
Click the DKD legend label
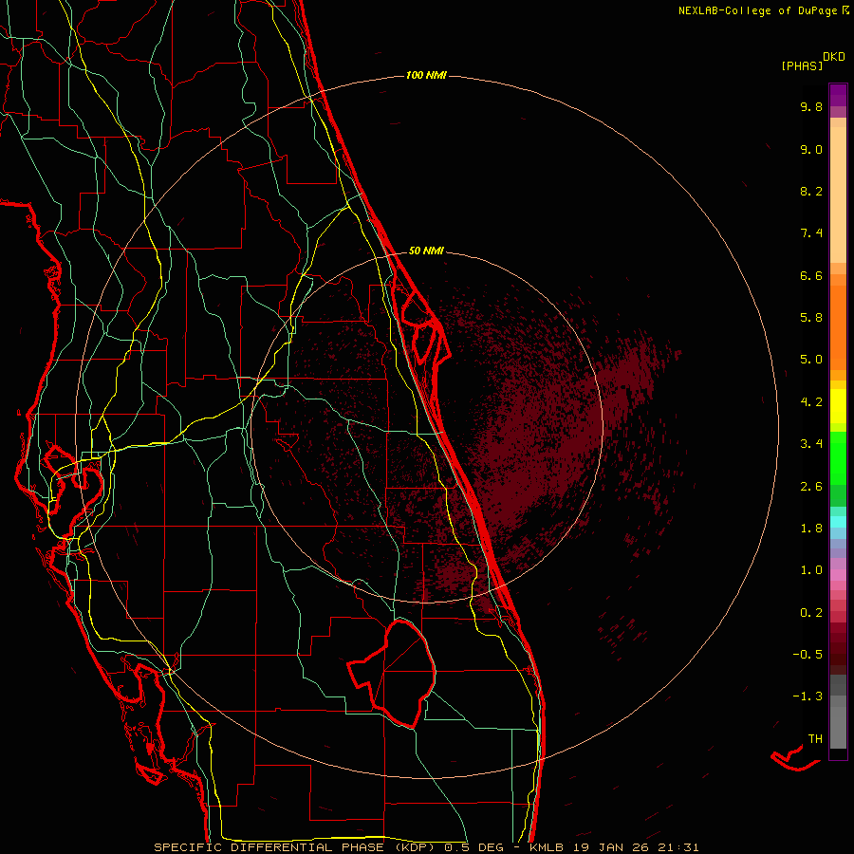click(834, 57)
